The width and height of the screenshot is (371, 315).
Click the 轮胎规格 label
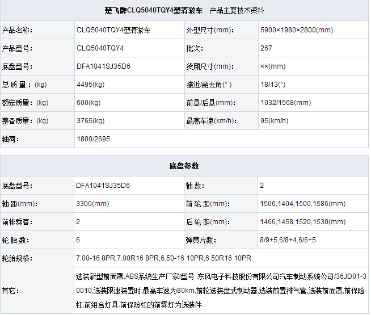[17, 258]
